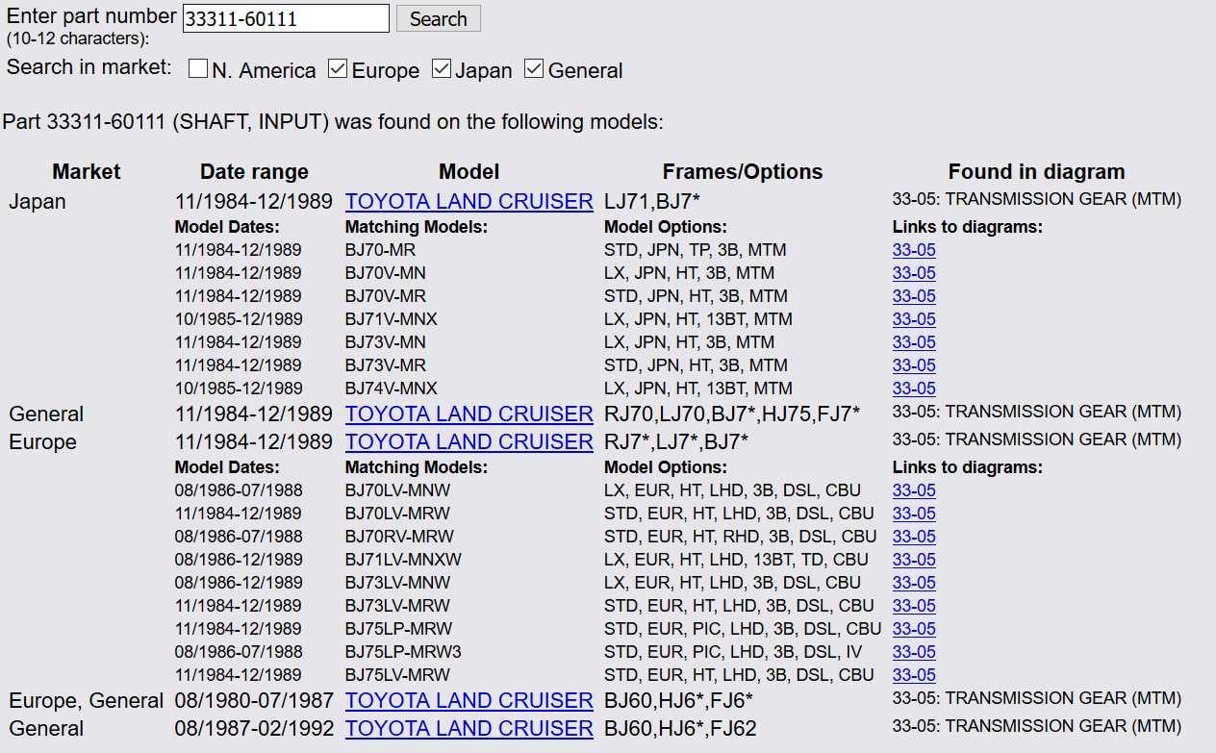Follow the 33-05 link in the BJ71LV-MNXW row
The height and width of the screenshot is (753, 1216).
(914, 560)
